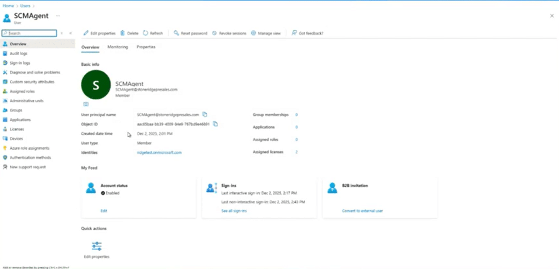The width and height of the screenshot is (559, 272).
Task: Close the user blade with the X
Action: 552,15
